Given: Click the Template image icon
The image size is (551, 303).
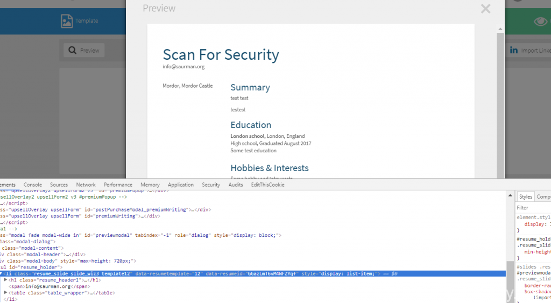Looking at the screenshot, I should pos(66,21).
